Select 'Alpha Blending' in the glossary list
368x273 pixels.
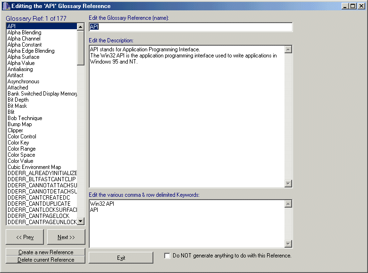[25, 32]
